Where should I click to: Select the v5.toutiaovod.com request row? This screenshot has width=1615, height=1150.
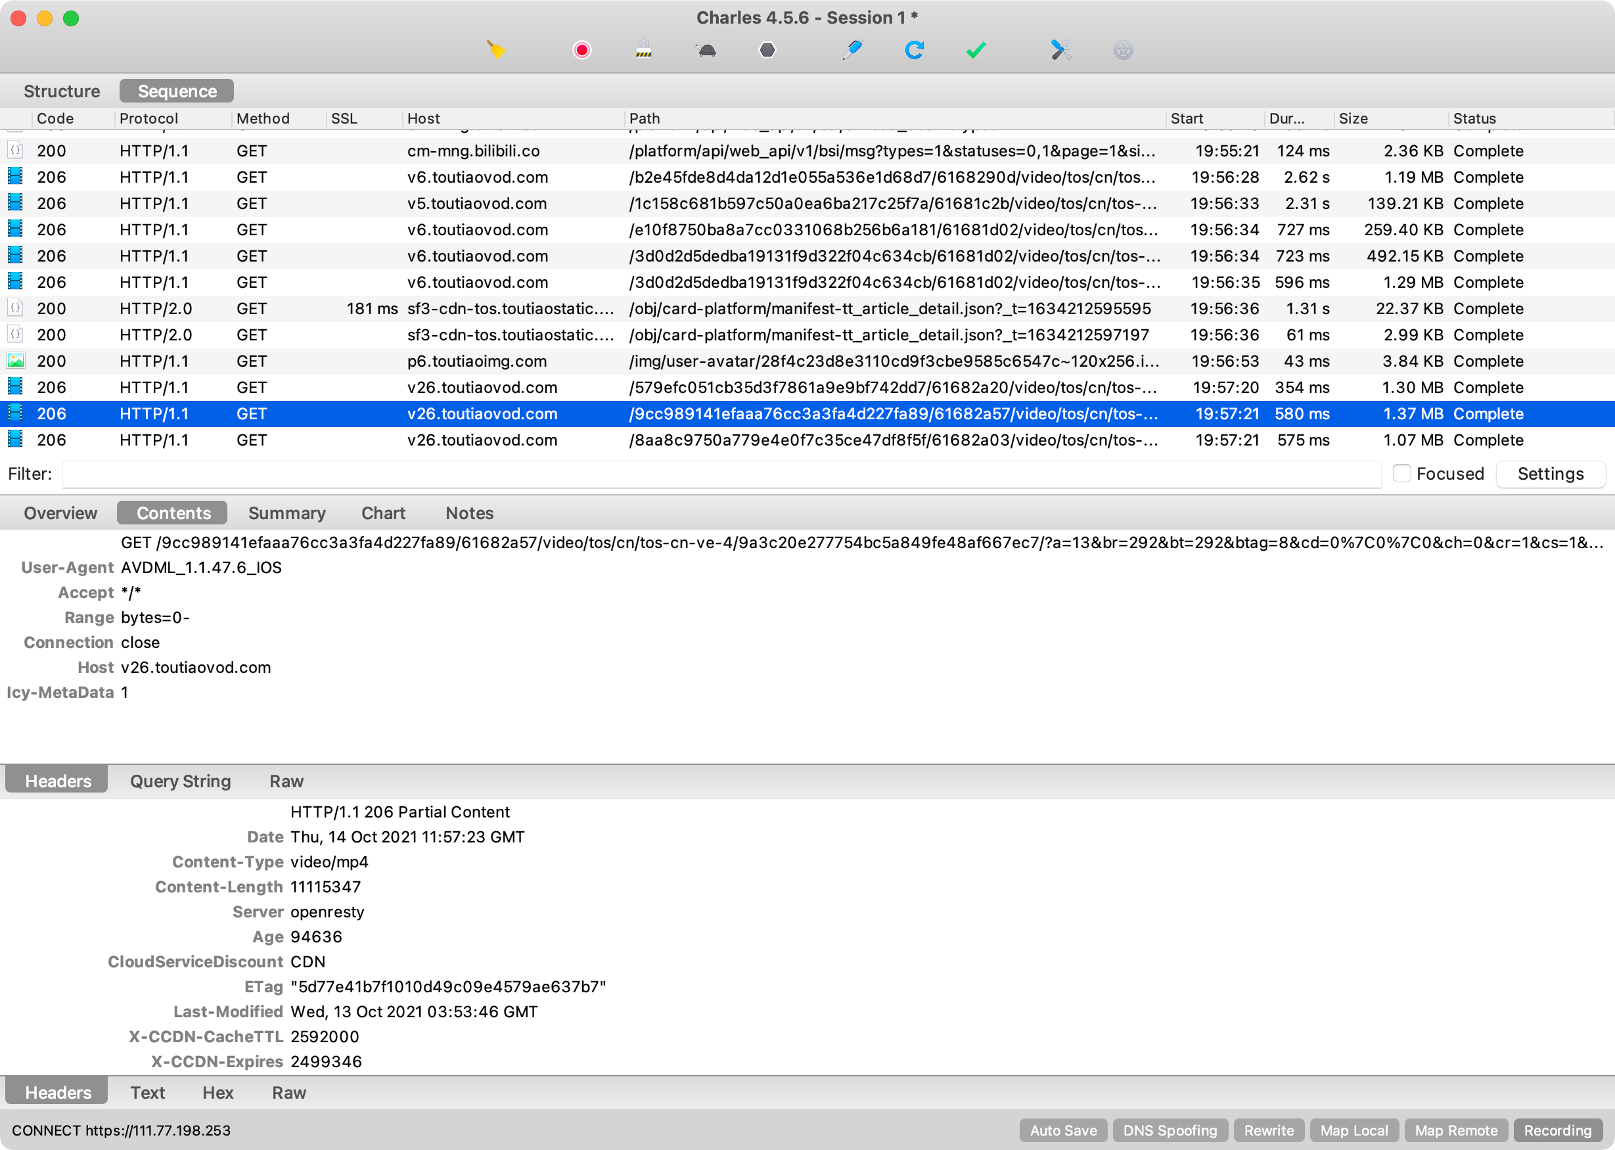807,203
